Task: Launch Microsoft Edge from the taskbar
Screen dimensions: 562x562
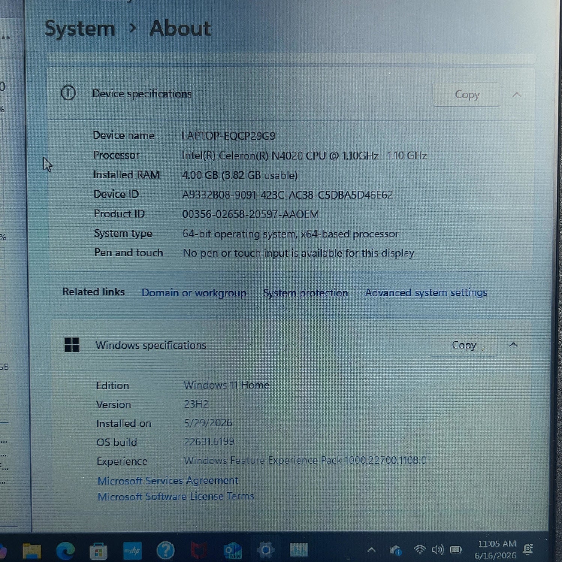Action: tap(66, 551)
